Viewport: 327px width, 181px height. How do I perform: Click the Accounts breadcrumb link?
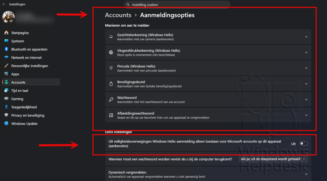pyautogui.click(x=118, y=15)
